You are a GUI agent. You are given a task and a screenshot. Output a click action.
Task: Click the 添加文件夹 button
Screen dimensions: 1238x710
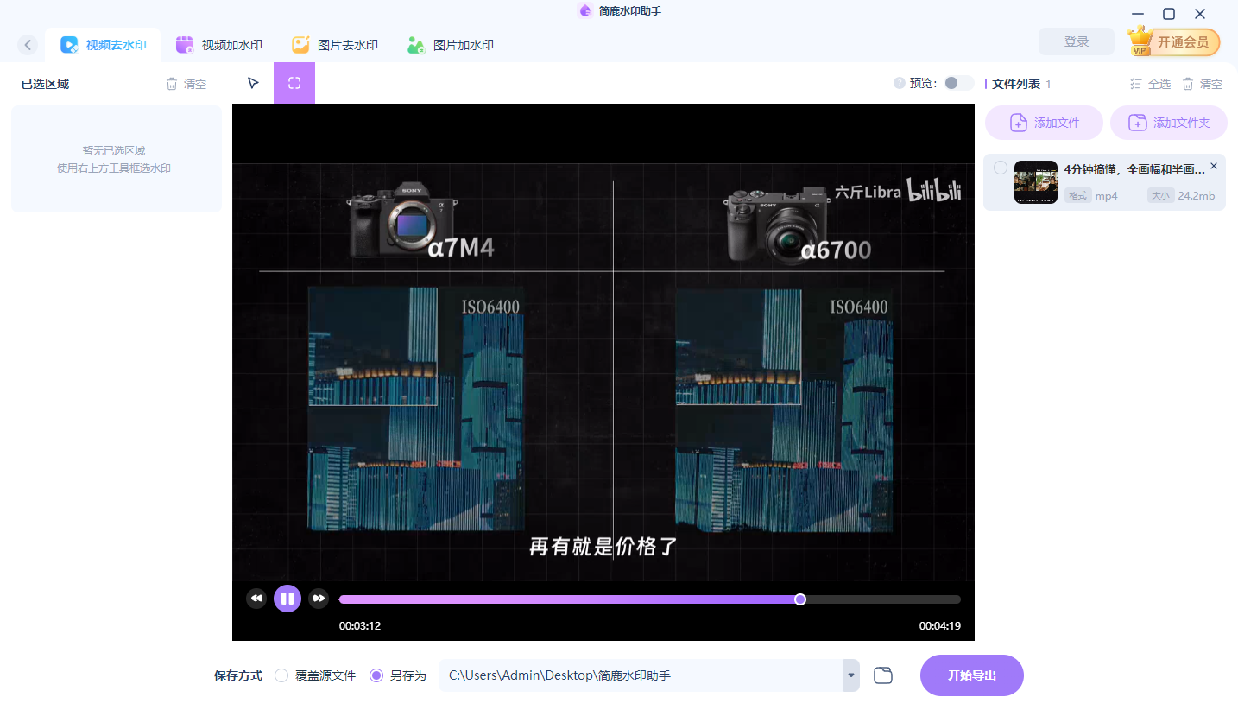[1169, 123]
